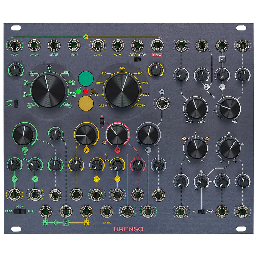Click the yellow exponential curve icon
The image size is (257, 257).
point(97,179)
